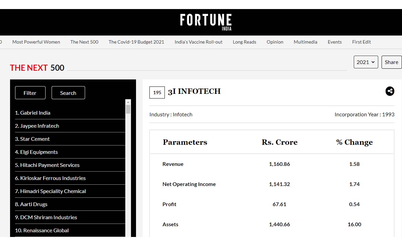
Task: Open Long Reads in navigation bar
Action: [x=245, y=42]
